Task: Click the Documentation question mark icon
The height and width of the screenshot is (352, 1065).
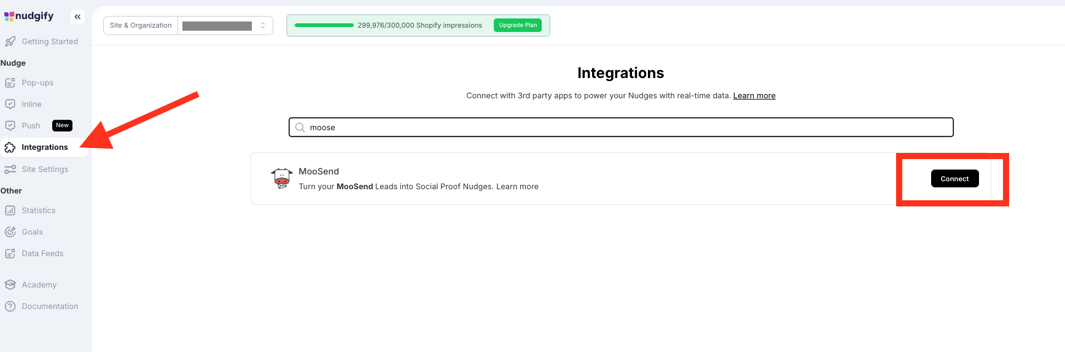Action: pos(10,307)
